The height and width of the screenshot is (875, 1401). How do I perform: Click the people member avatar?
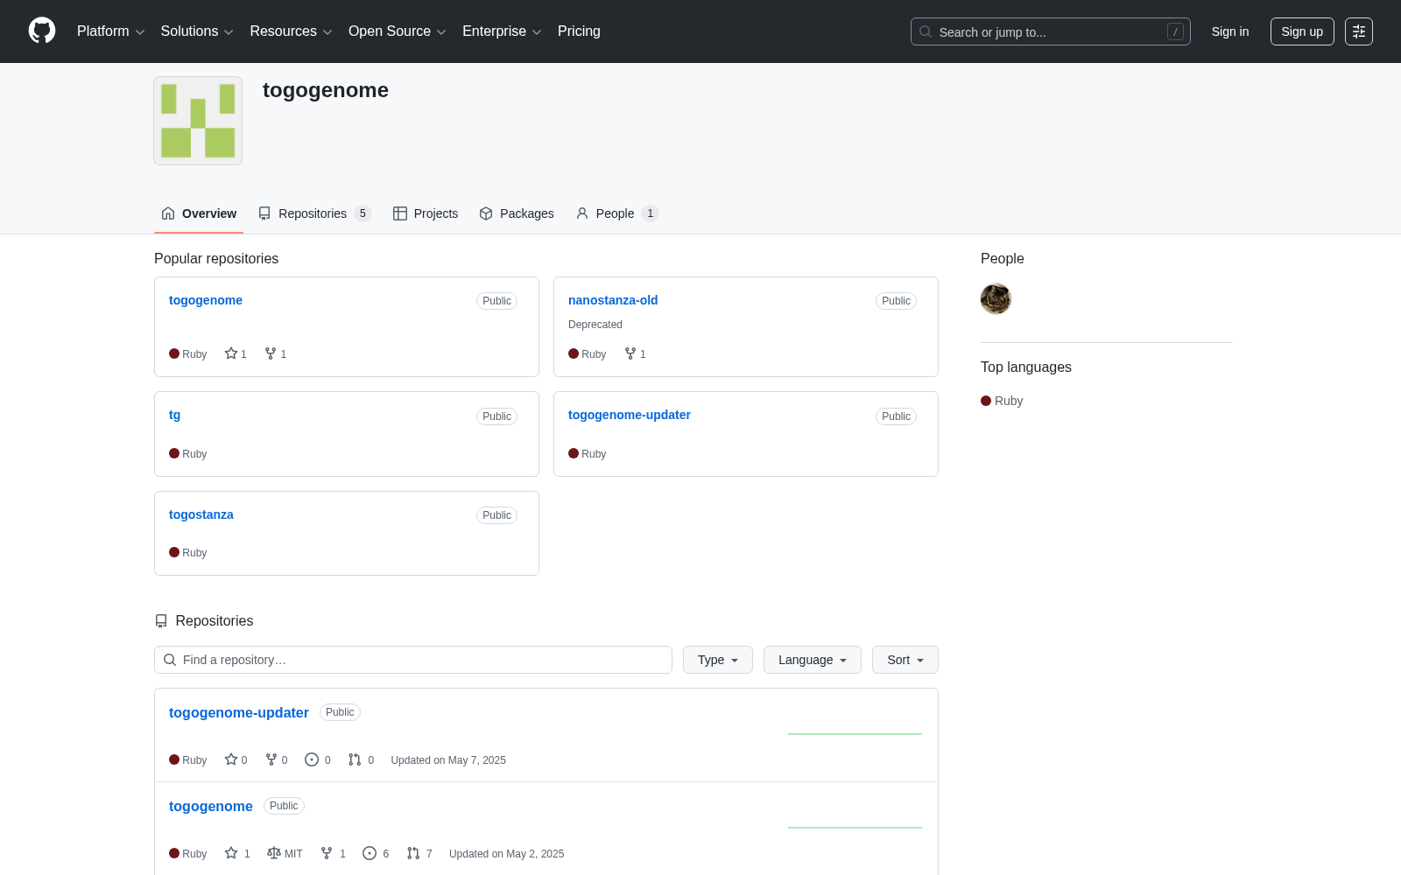coord(996,299)
